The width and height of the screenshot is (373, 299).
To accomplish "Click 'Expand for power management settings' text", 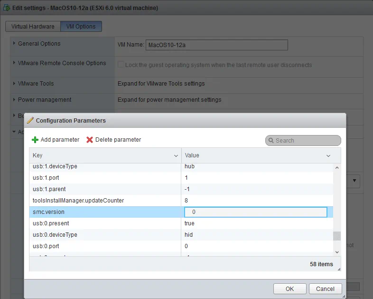I will tap(169, 100).
